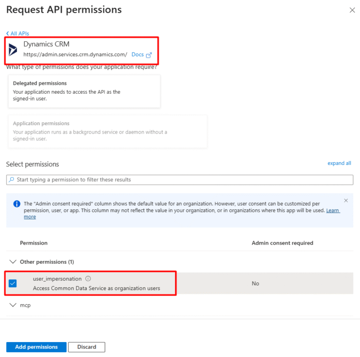Click the Admin consent required column header
This screenshot has width=360, height=357.
pyautogui.click(x=282, y=243)
